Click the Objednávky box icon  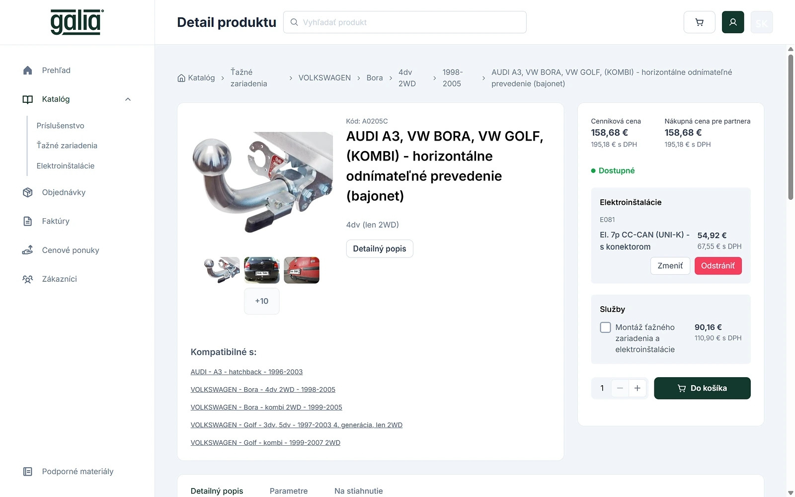28,192
